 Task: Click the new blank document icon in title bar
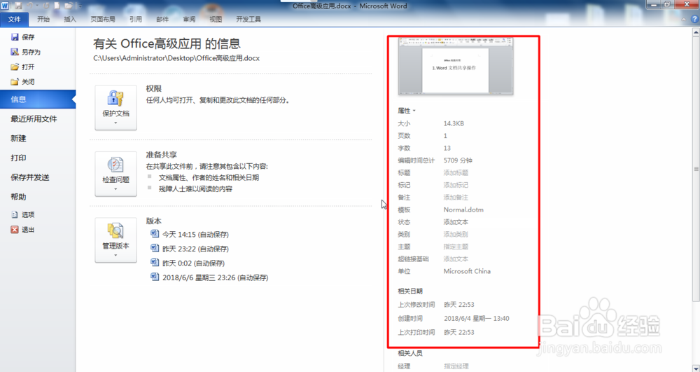pyautogui.click(x=57, y=6)
